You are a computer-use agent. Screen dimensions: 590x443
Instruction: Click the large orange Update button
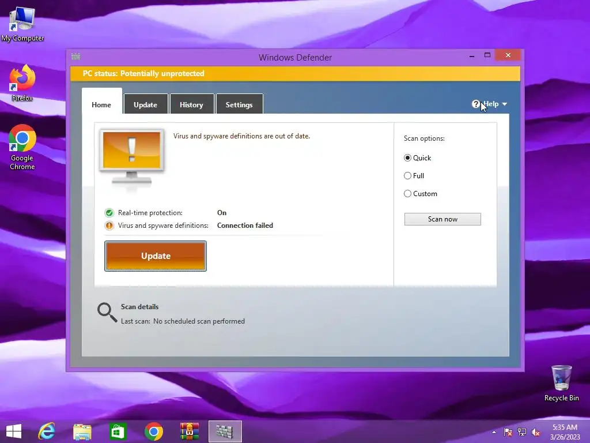click(x=156, y=256)
